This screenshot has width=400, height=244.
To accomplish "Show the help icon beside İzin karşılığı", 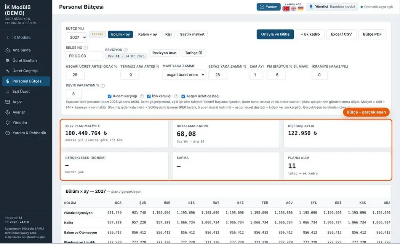I will [176, 96].
